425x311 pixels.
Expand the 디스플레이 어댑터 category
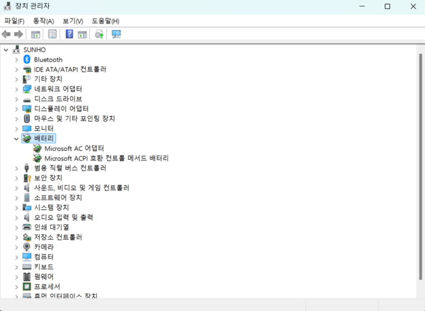click(x=17, y=109)
